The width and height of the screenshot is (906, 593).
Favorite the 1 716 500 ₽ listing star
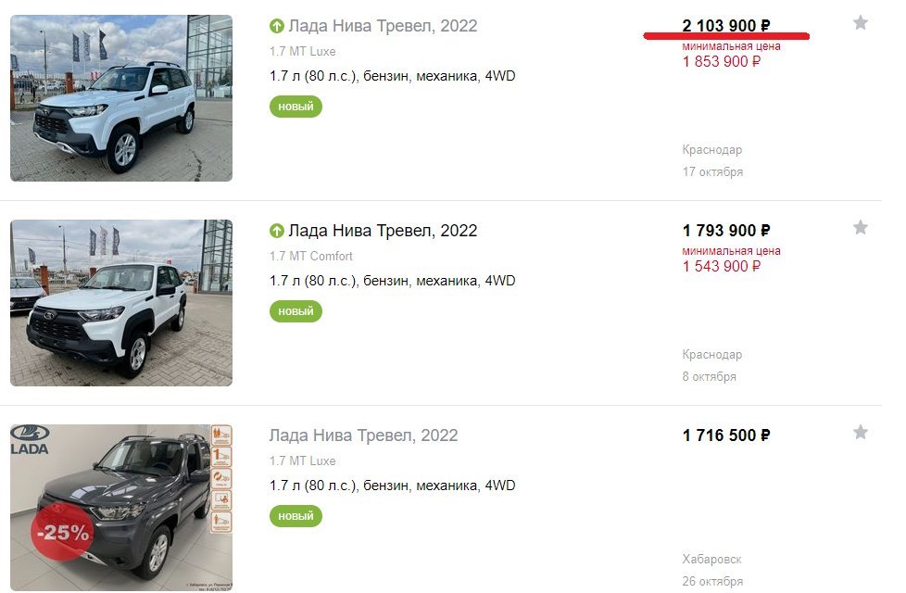tap(861, 433)
